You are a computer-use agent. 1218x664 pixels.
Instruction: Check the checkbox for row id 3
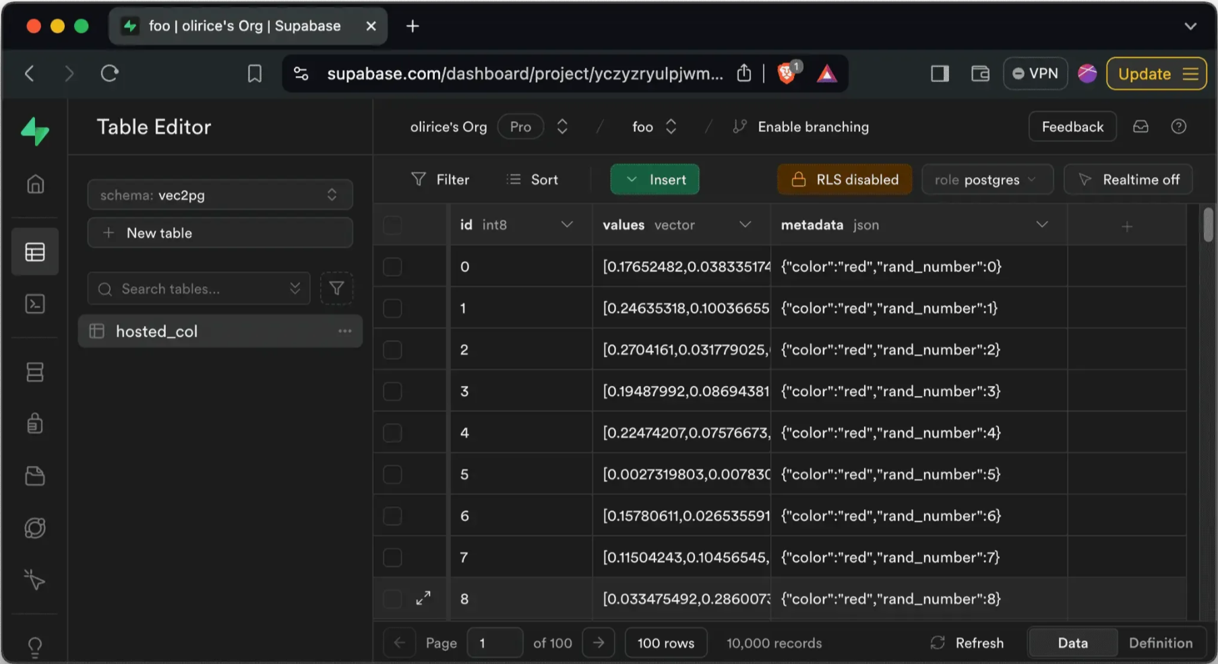[392, 391]
